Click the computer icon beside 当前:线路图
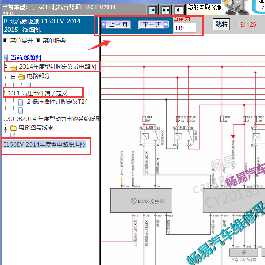265x265 pixels. [6, 57]
